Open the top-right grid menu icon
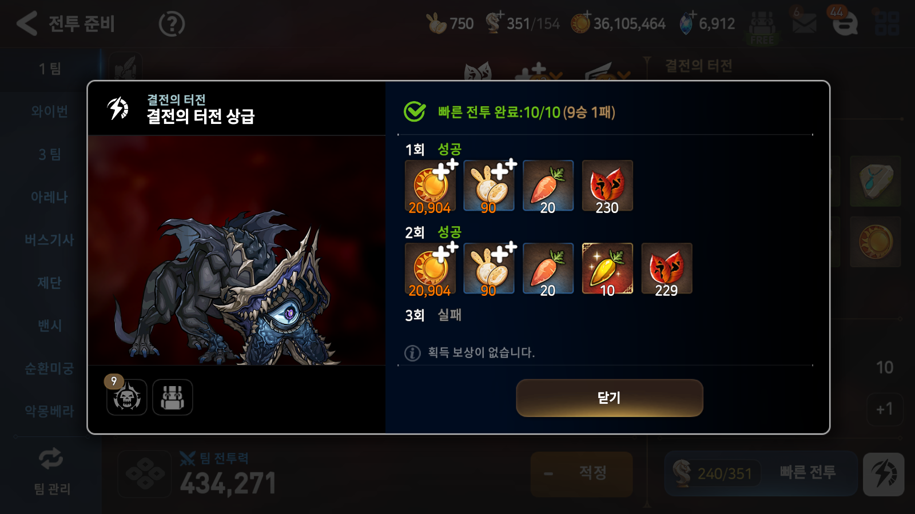The image size is (915, 514). pyautogui.click(x=887, y=23)
